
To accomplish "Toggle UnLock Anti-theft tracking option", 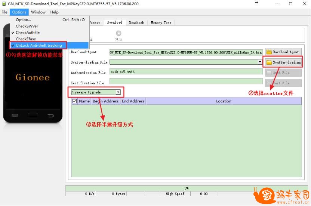I will coord(50,45).
